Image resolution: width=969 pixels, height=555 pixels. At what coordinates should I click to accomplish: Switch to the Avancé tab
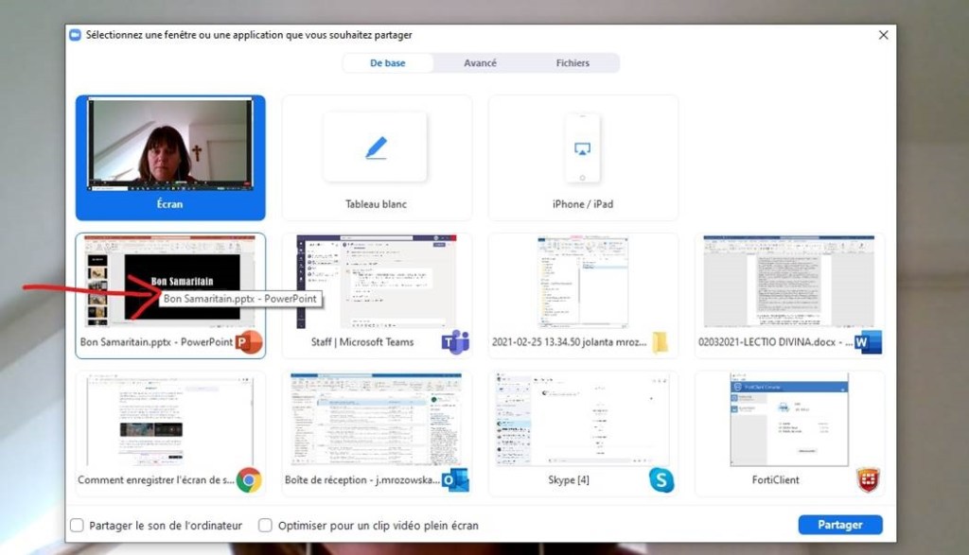[x=480, y=63]
